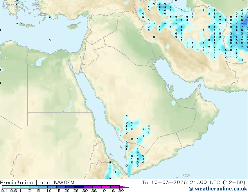Click the legend arrow beyond the 50 mm mark

[x=124, y=187]
